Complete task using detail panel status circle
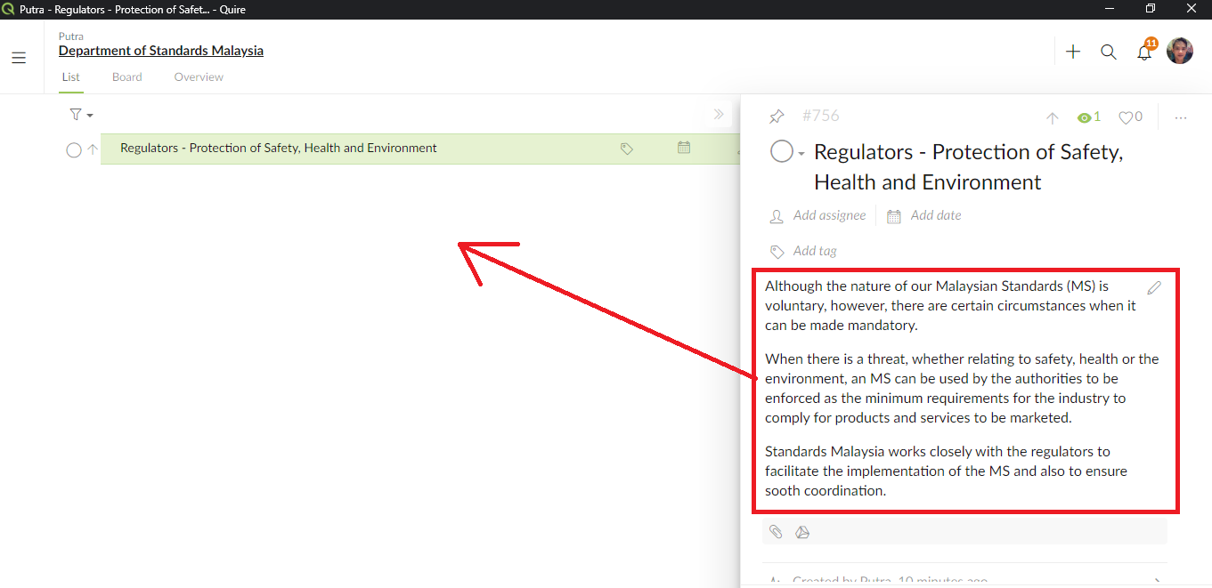 click(782, 152)
